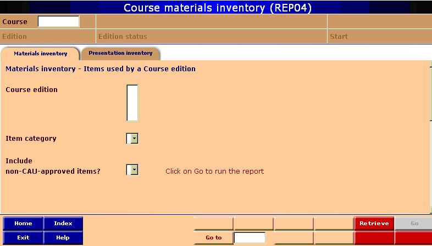Image resolution: width=432 pixels, height=246 pixels.
Task: Switch to the Materials inventory tab
Action: pyautogui.click(x=40, y=54)
